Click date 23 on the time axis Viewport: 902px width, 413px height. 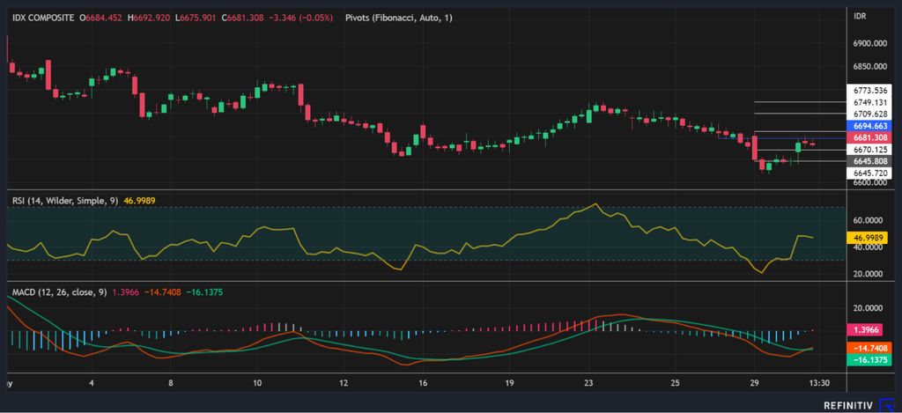click(x=588, y=383)
